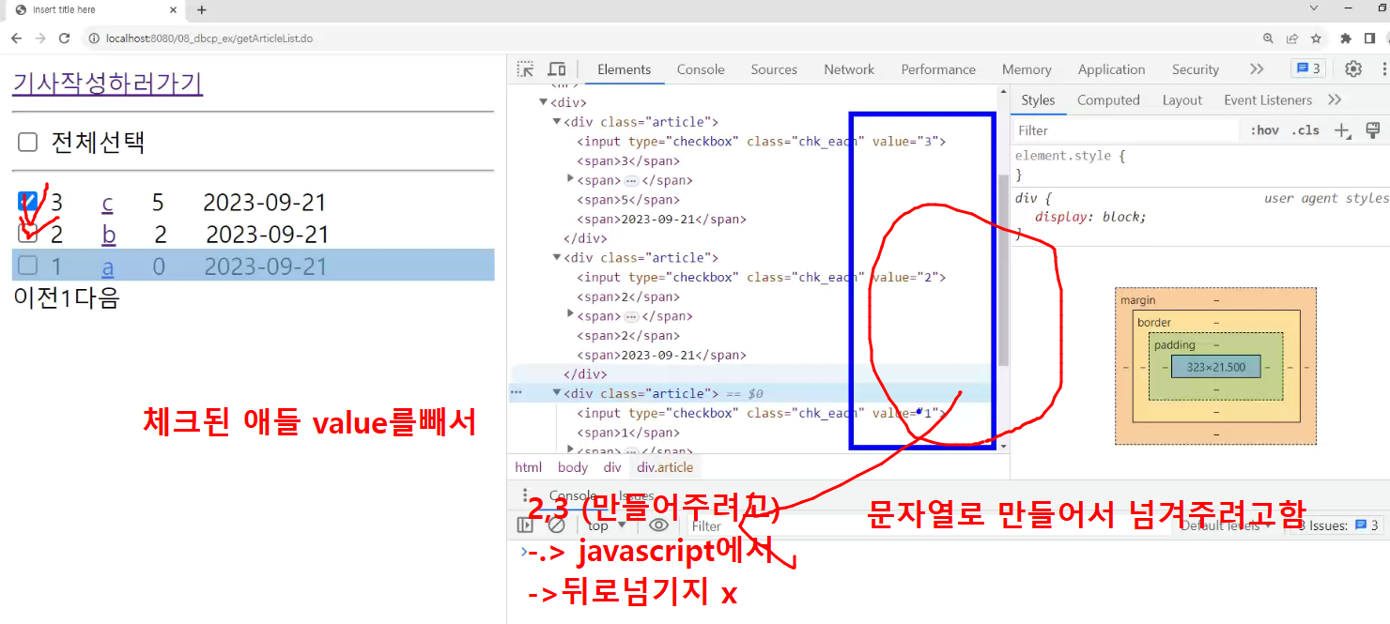Click the 323×21.500 content box in box model

point(1215,367)
